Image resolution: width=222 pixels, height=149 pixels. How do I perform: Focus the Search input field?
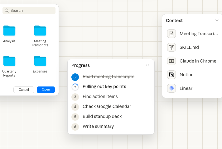pos(29,11)
